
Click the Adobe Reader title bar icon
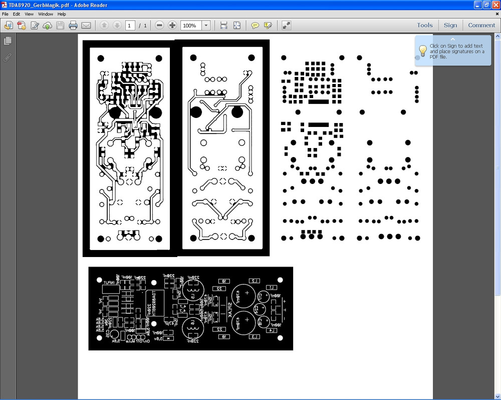[4, 5]
